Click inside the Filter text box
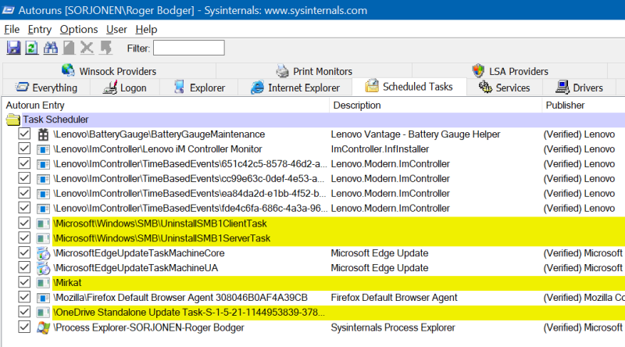The image size is (625, 347). tap(188, 48)
